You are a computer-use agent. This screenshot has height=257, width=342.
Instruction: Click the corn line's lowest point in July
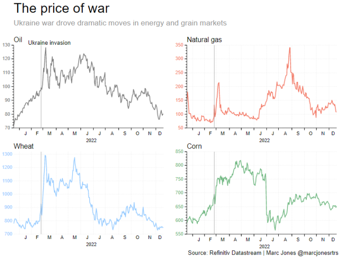click(275, 230)
